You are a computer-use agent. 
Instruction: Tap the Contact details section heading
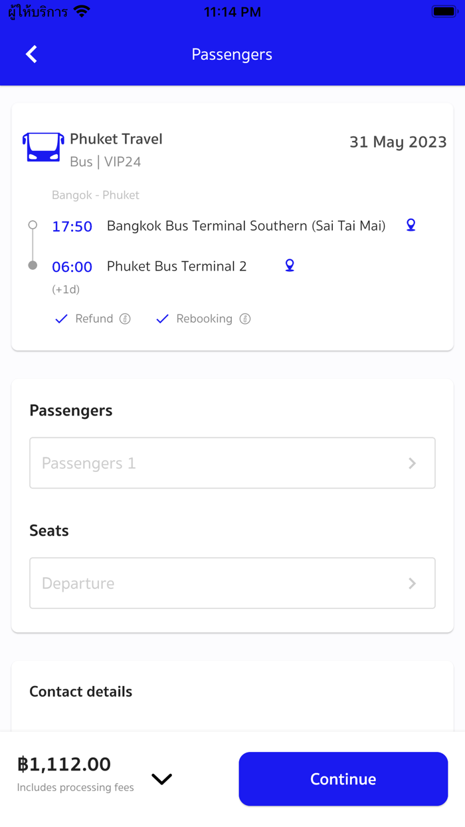[x=80, y=691]
